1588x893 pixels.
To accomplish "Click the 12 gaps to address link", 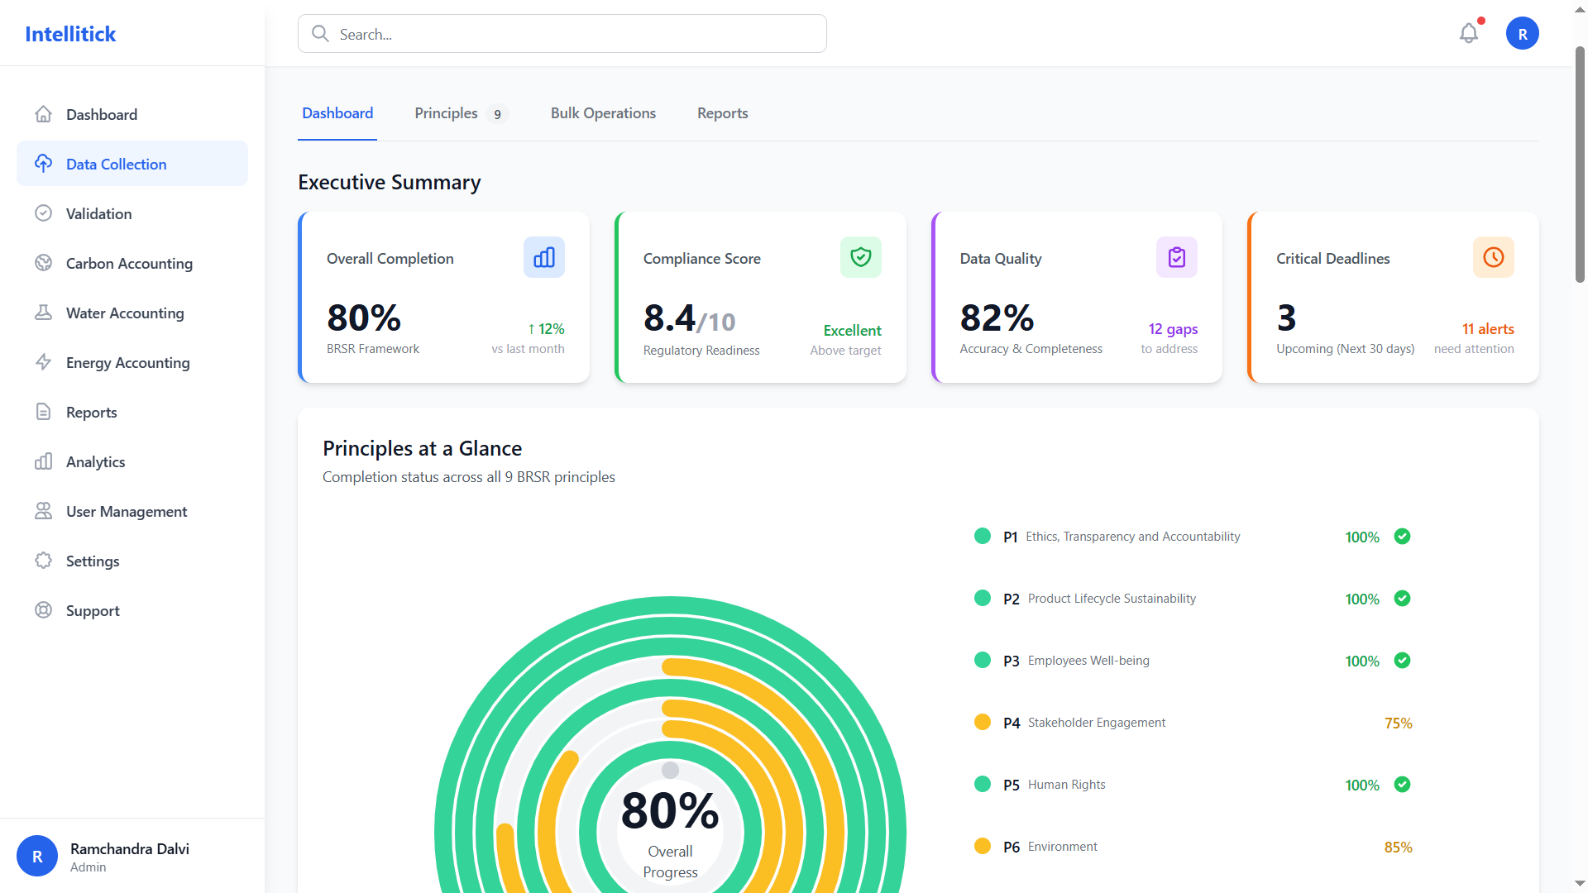I will pos(1172,338).
